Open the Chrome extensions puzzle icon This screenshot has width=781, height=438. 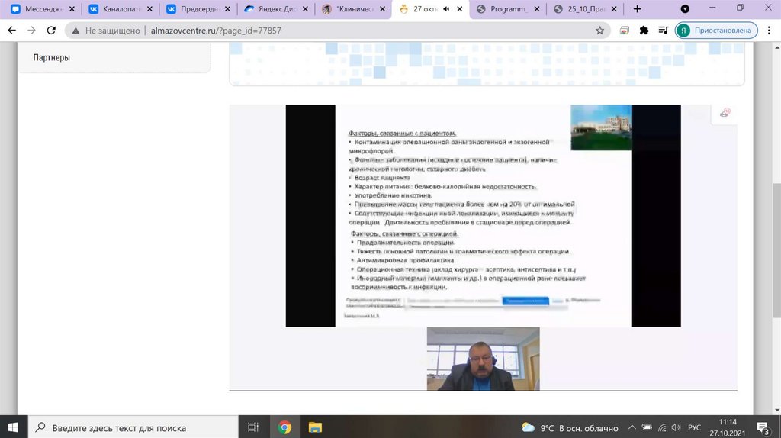[x=644, y=31]
